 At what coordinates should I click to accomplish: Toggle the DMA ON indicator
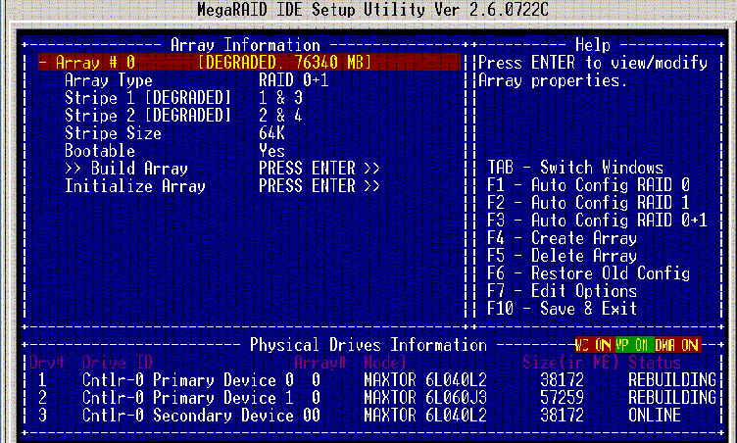[677, 345]
